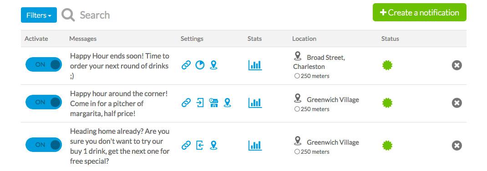The width and height of the screenshot is (487, 171).
Task: Toggle the margarita half price notification switch
Action: (x=44, y=102)
